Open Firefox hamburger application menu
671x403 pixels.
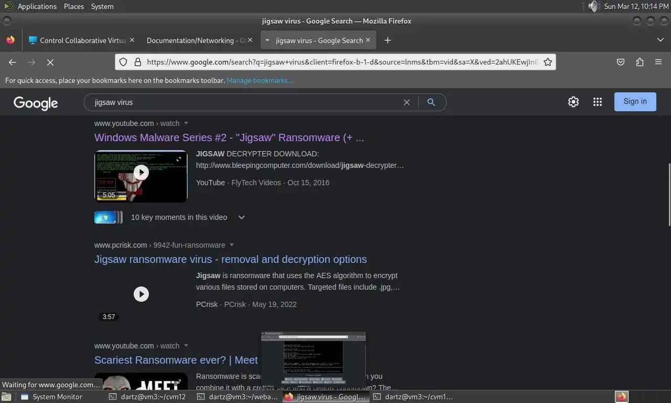click(658, 62)
